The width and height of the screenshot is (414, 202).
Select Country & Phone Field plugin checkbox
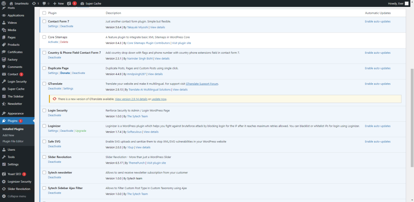click(44, 53)
